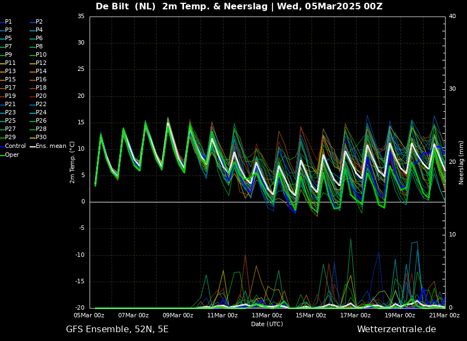
Task: Select the 13Mar 00z axis label
Action: coord(267,315)
